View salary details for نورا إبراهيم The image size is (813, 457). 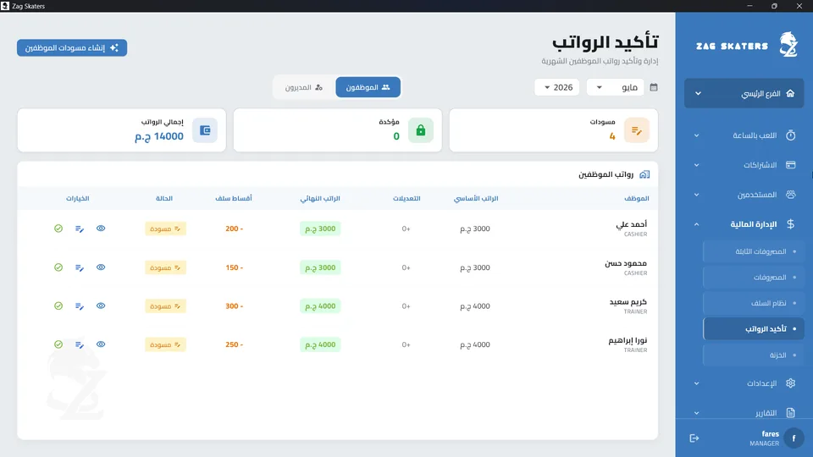tap(101, 344)
